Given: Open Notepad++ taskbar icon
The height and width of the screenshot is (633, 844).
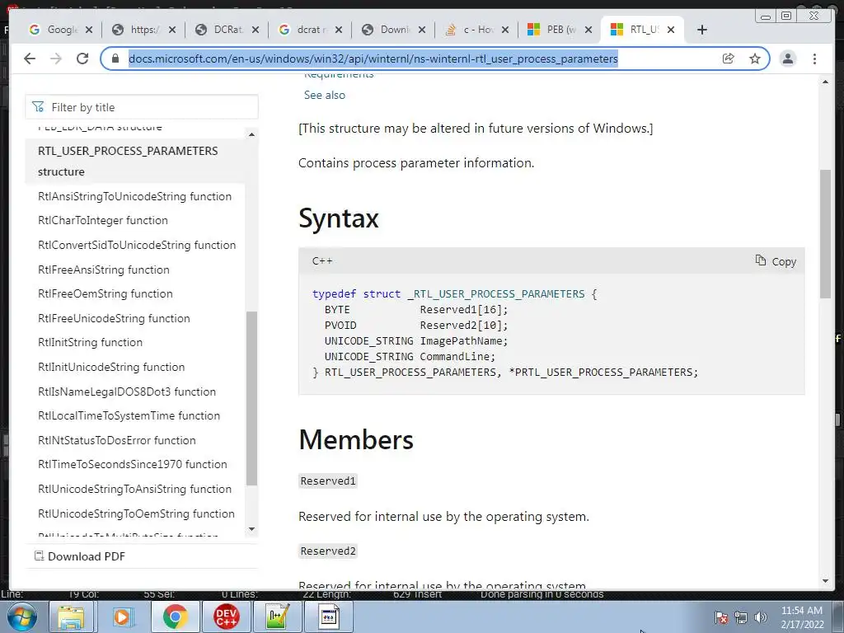Looking at the screenshot, I should coord(278,617).
